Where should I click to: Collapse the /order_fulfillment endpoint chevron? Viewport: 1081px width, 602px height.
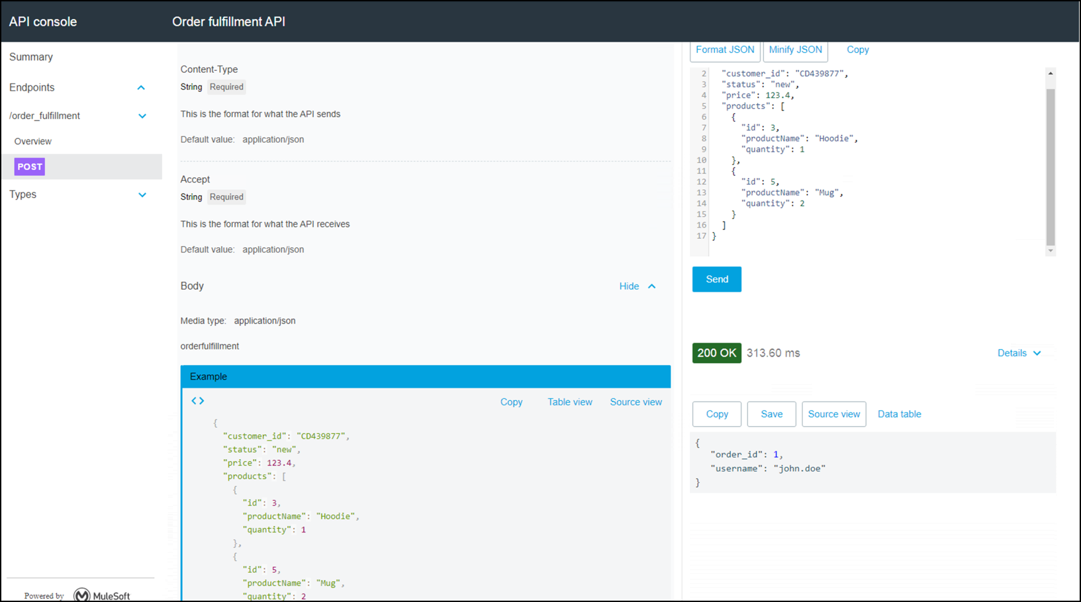click(x=142, y=116)
